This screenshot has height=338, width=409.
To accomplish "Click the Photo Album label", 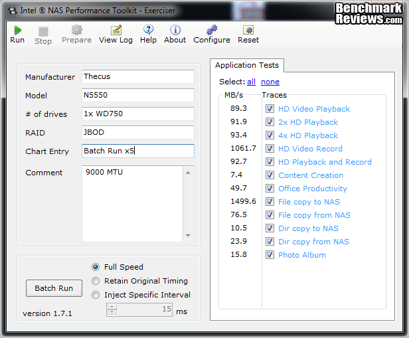I will pyautogui.click(x=302, y=255).
